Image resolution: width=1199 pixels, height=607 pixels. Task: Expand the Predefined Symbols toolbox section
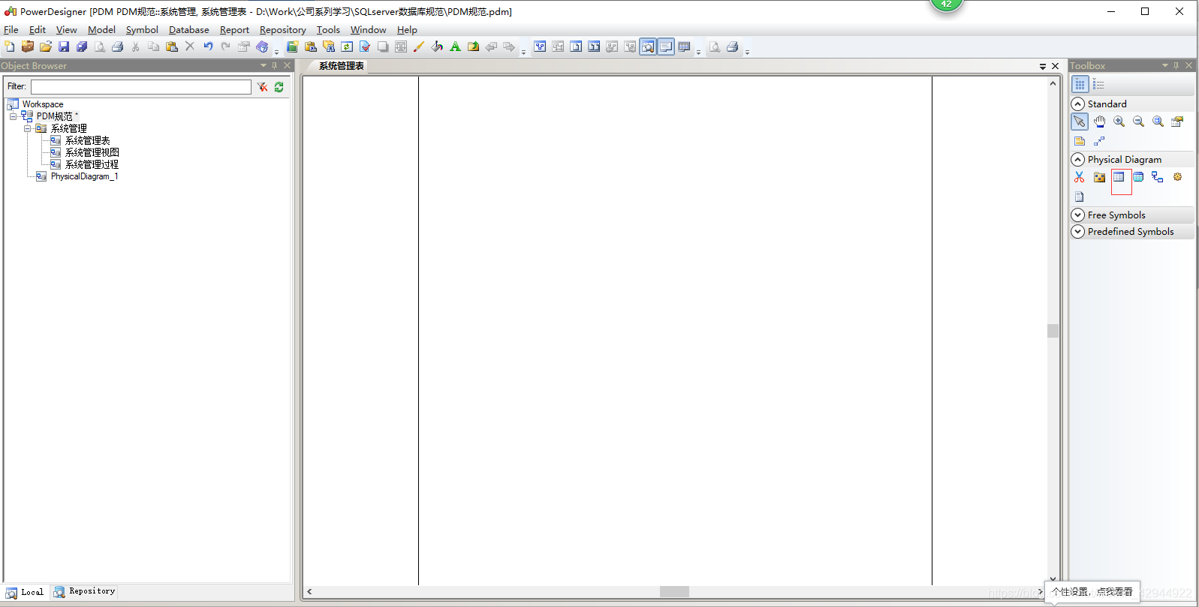tap(1078, 231)
